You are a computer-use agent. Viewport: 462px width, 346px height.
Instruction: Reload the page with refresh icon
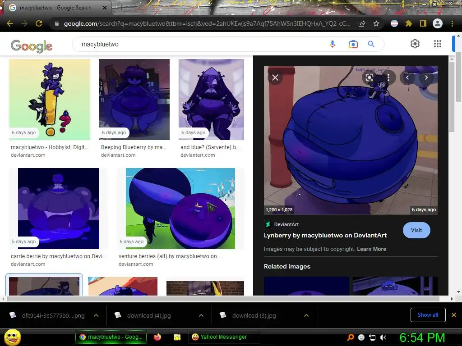(39, 23)
